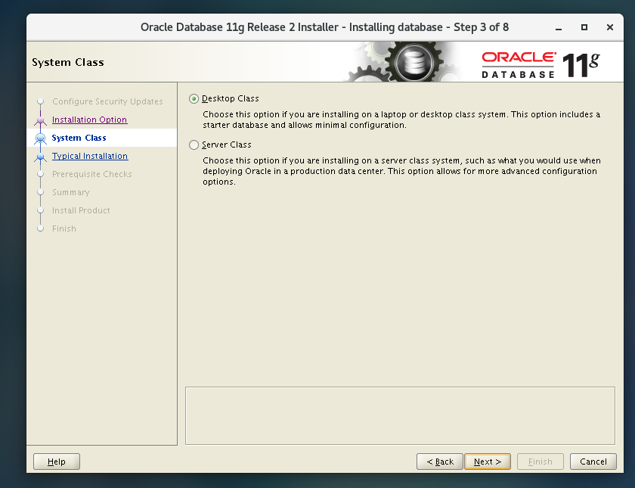Screen dimensions: 635x488
Task: Open the Installation Option step link
Action: pos(89,120)
